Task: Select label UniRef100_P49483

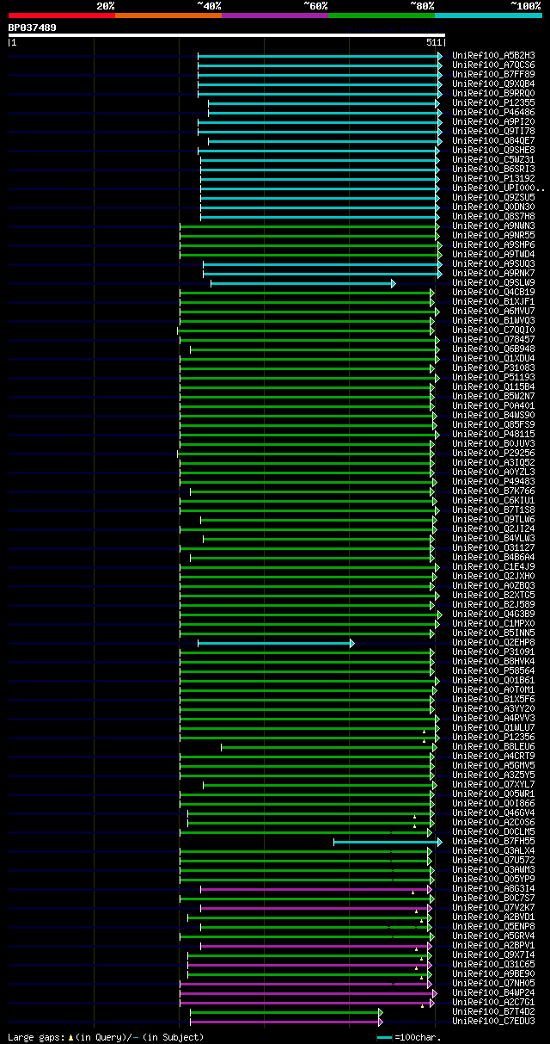Action: click(x=493, y=482)
